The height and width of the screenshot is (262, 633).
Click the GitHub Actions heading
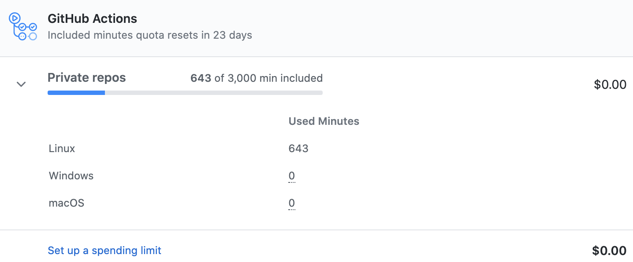tap(92, 19)
